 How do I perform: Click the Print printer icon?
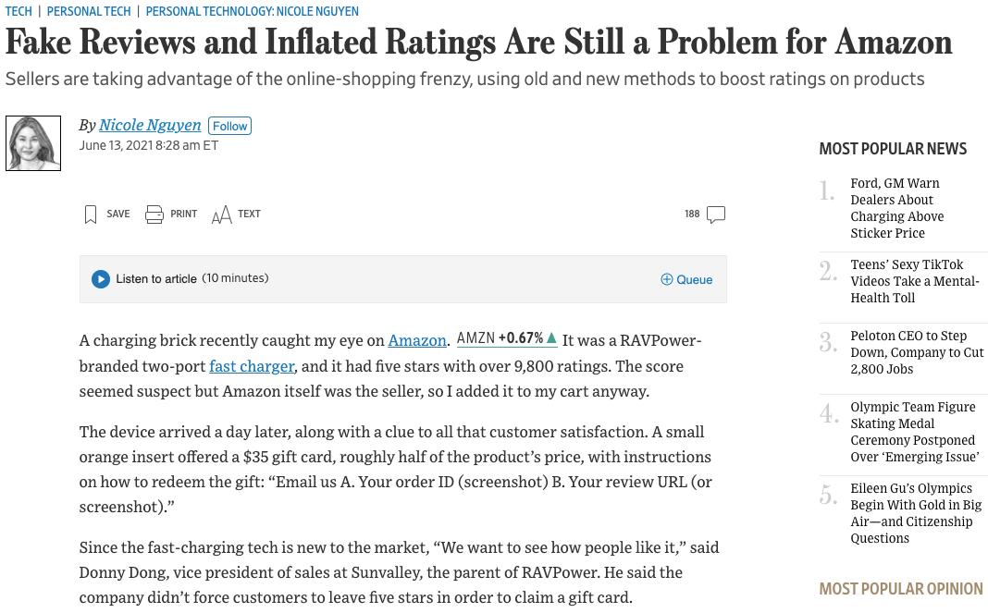coord(154,215)
